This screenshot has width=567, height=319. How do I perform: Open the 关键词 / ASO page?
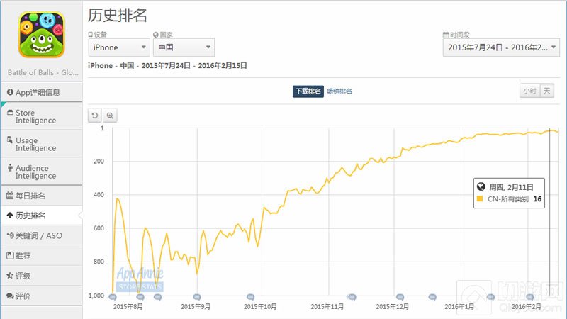pyautogui.click(x=40, y=235)
